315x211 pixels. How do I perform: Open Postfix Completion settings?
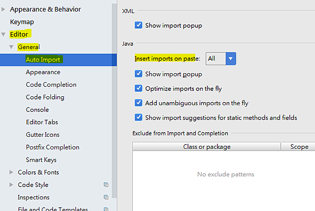point(52,147)
